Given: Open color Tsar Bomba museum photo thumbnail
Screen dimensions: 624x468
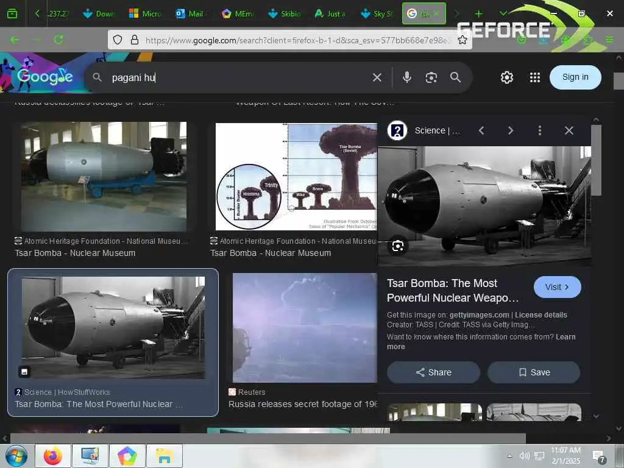Looking at the screenshot, I should click(x=104, y=176).
